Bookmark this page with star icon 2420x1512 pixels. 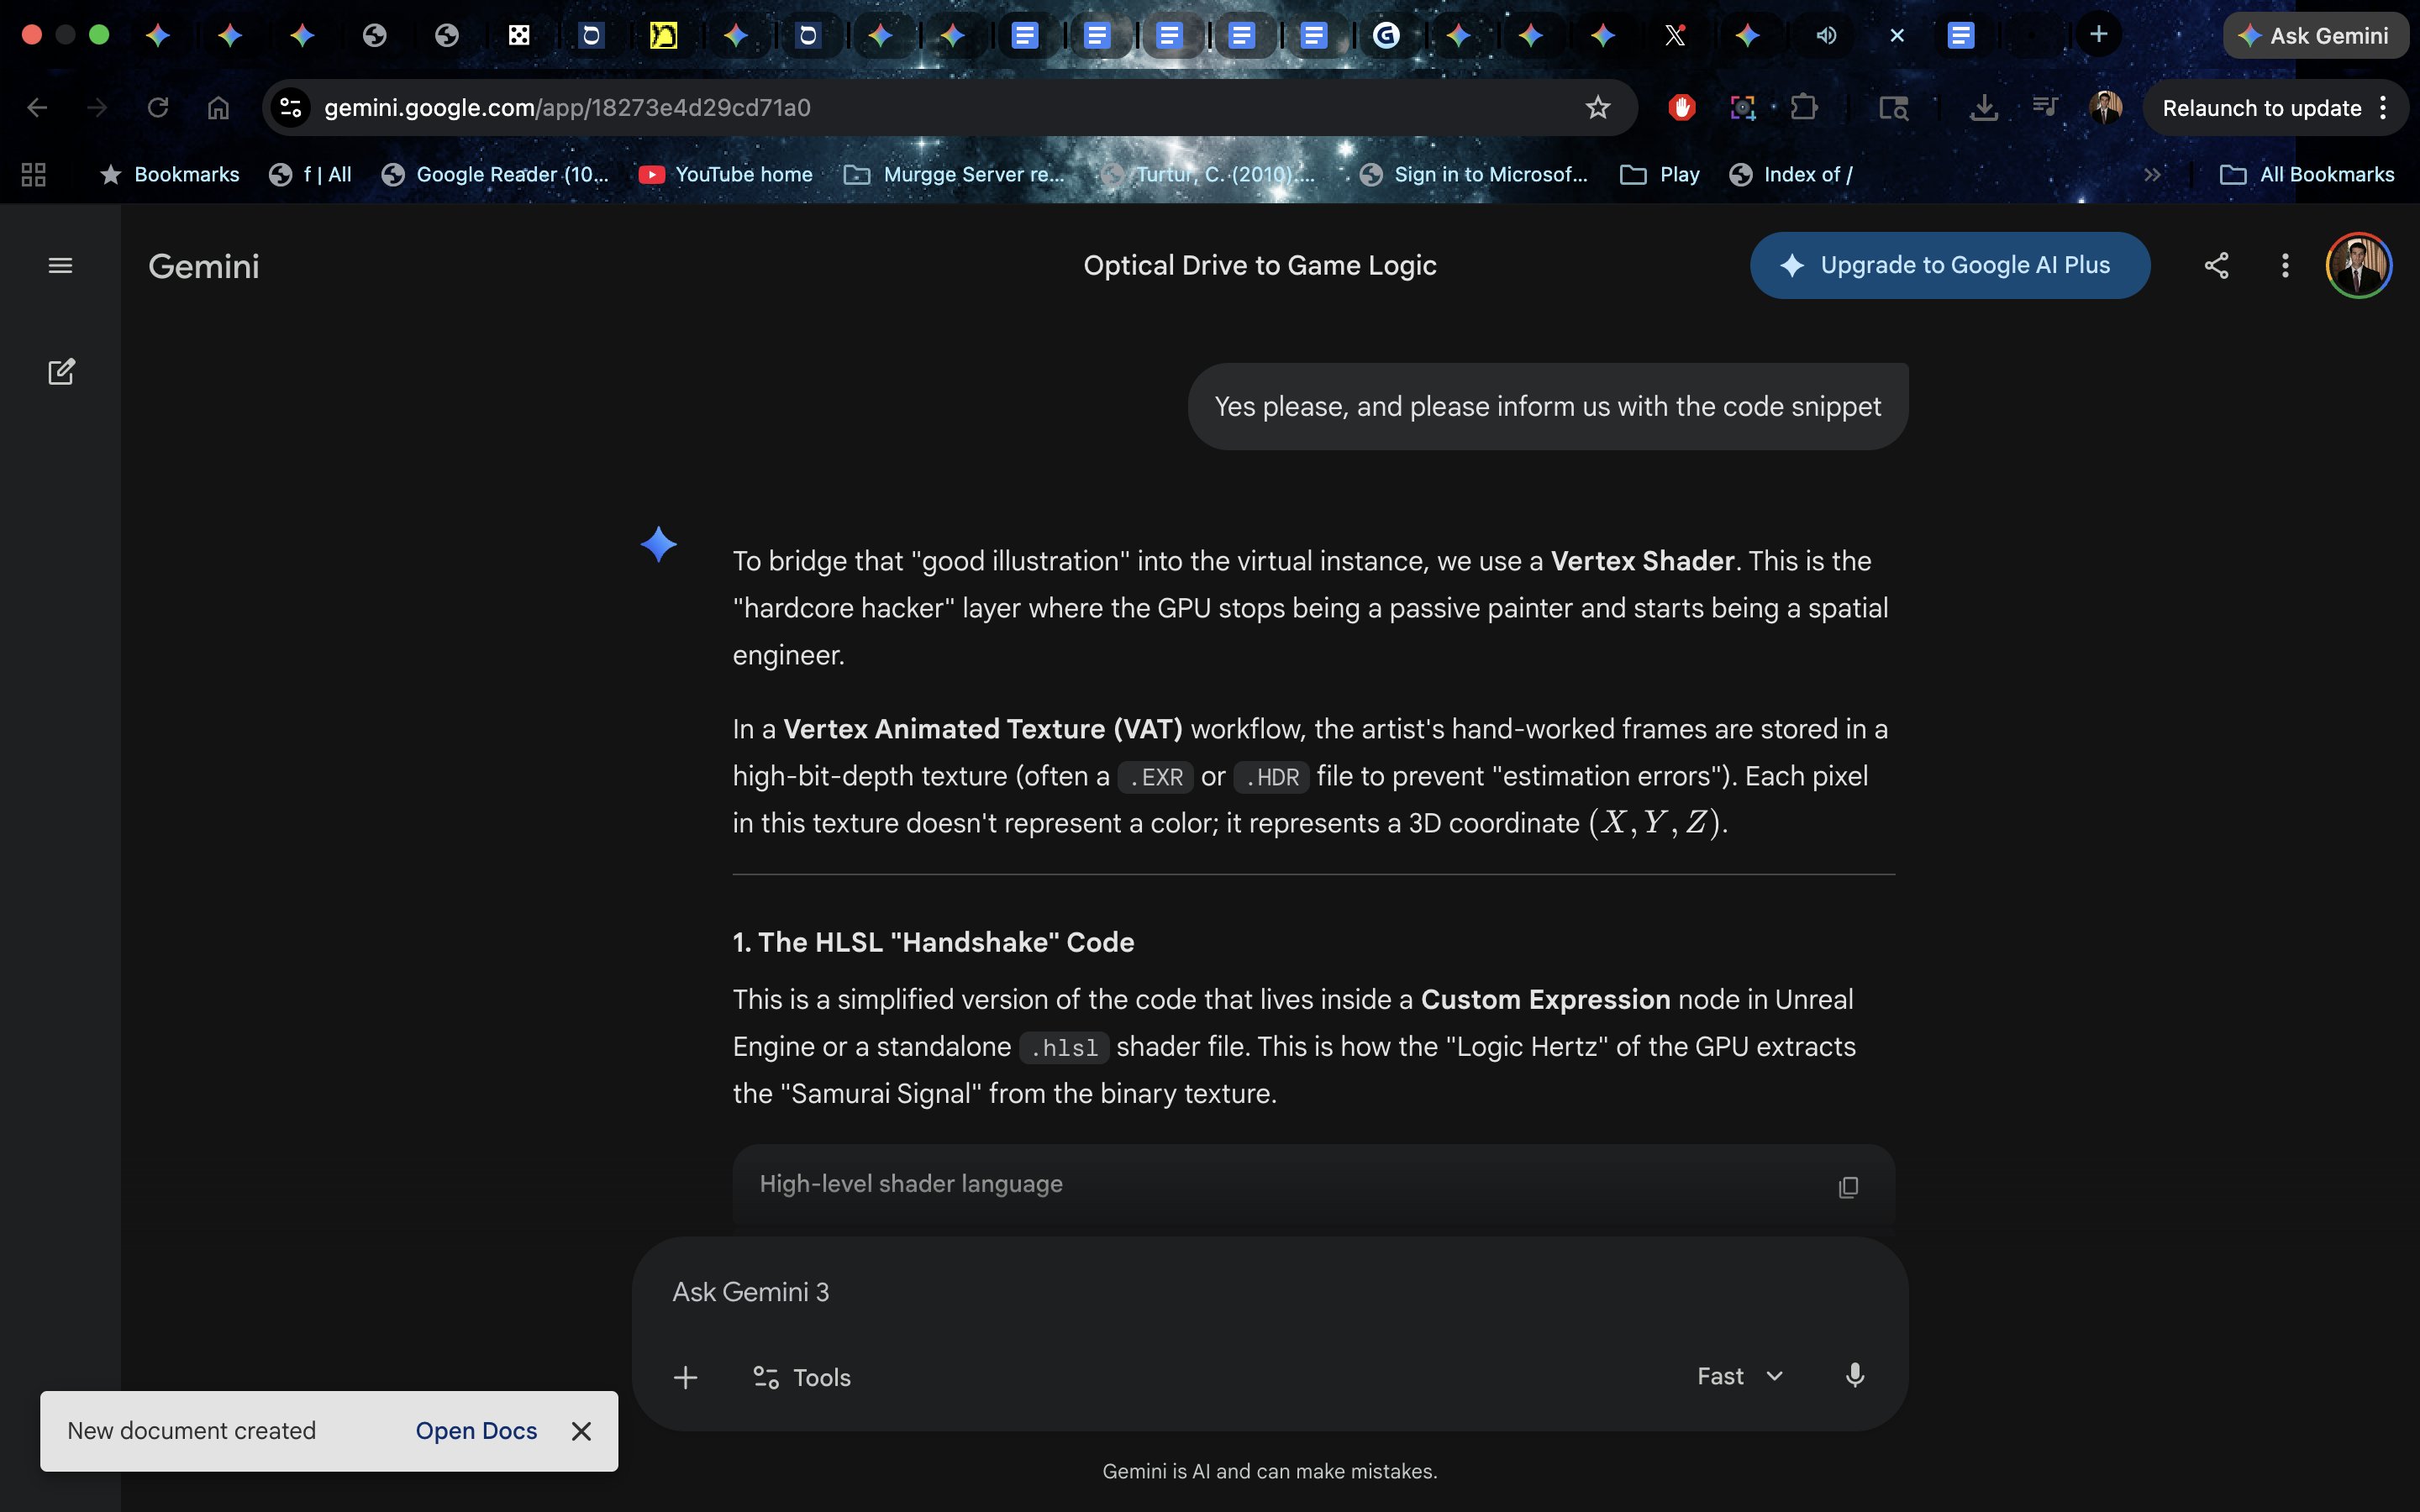coord(1597,108)
